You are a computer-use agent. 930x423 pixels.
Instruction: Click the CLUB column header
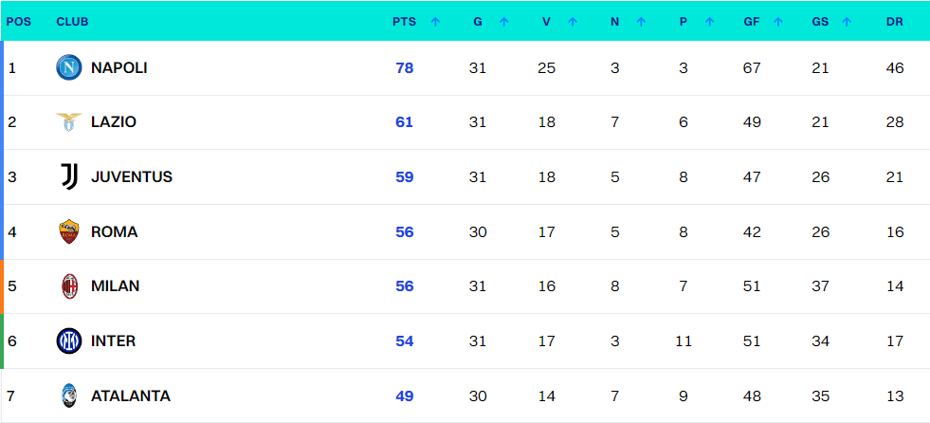click(x=72, y=22)
